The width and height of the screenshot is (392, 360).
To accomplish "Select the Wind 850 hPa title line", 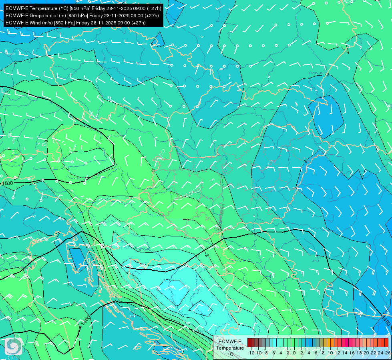I will (x=76, y=23).
